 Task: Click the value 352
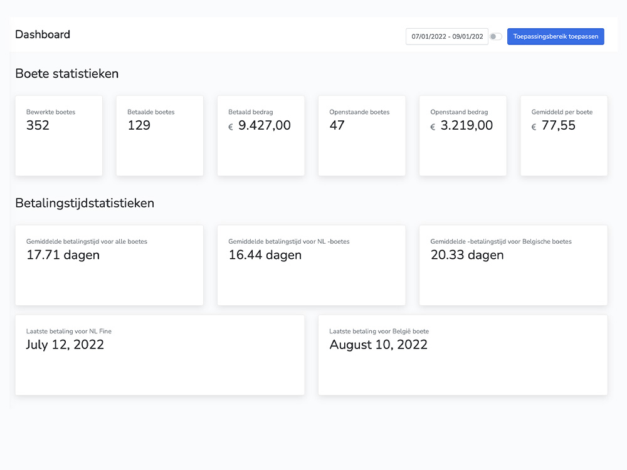[x=38, y=125]
